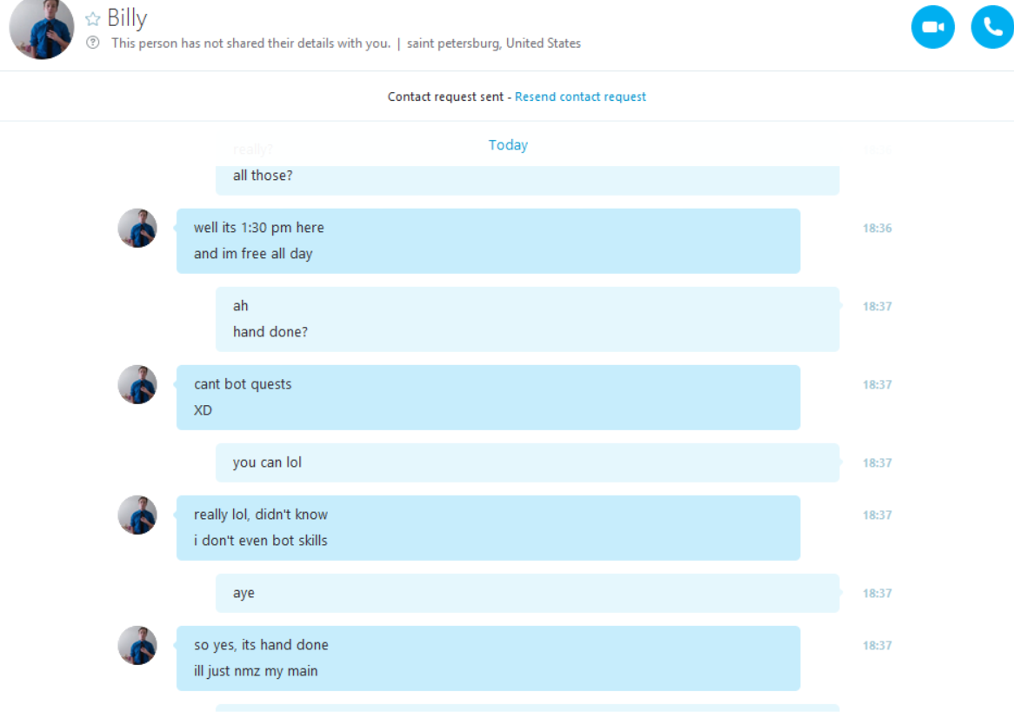The height and width of the screenshot is (718, 1014).
Task: Click the question mark info icon
Action: [93, 43]
